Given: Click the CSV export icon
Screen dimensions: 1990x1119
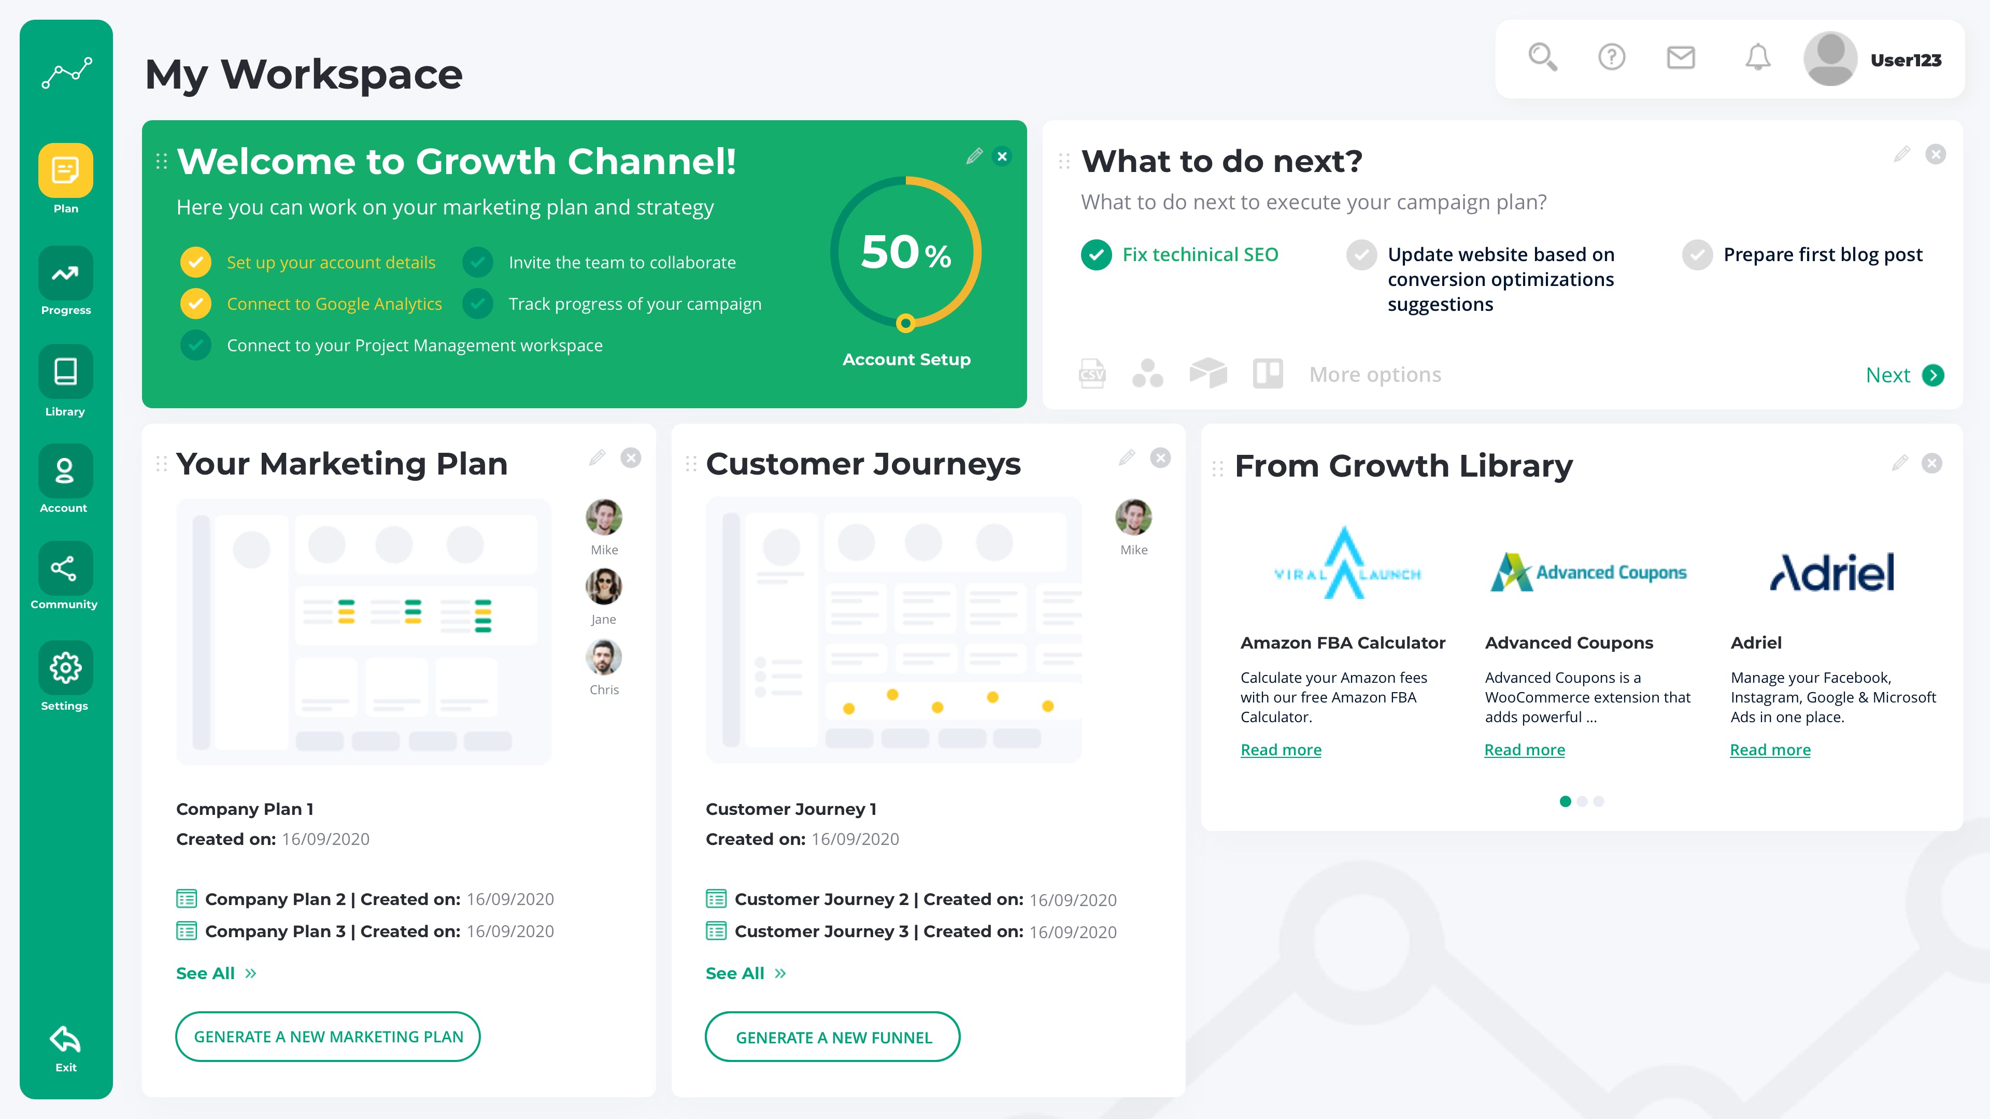Looking at the screenshot, I should tap(1091, 375).
